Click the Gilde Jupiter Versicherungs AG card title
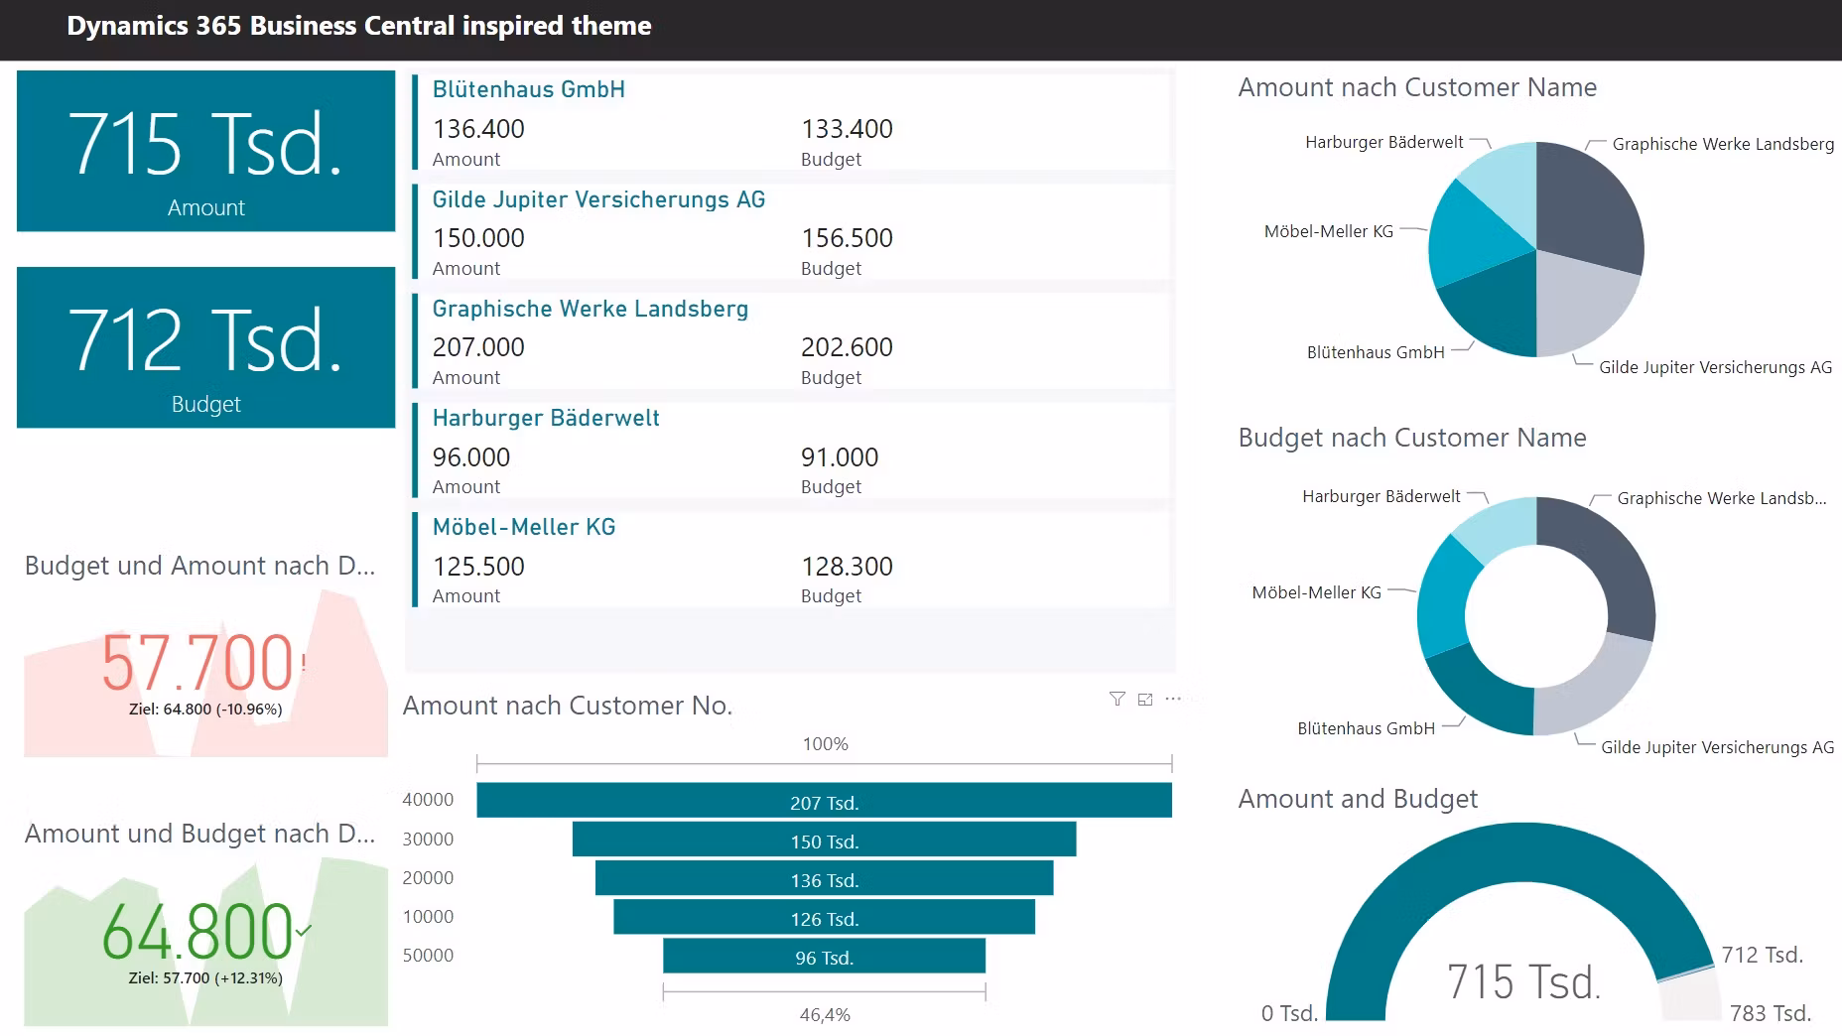Image resolution: width=1842 pixels, height=1036 pixels. coord(598,199)
